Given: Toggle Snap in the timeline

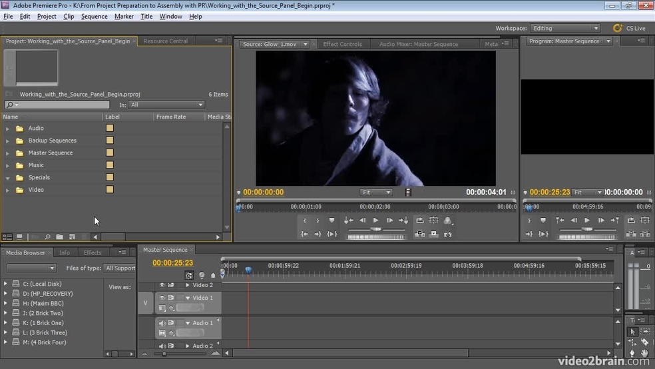Looking at the screenshot, I should (189, 275).
